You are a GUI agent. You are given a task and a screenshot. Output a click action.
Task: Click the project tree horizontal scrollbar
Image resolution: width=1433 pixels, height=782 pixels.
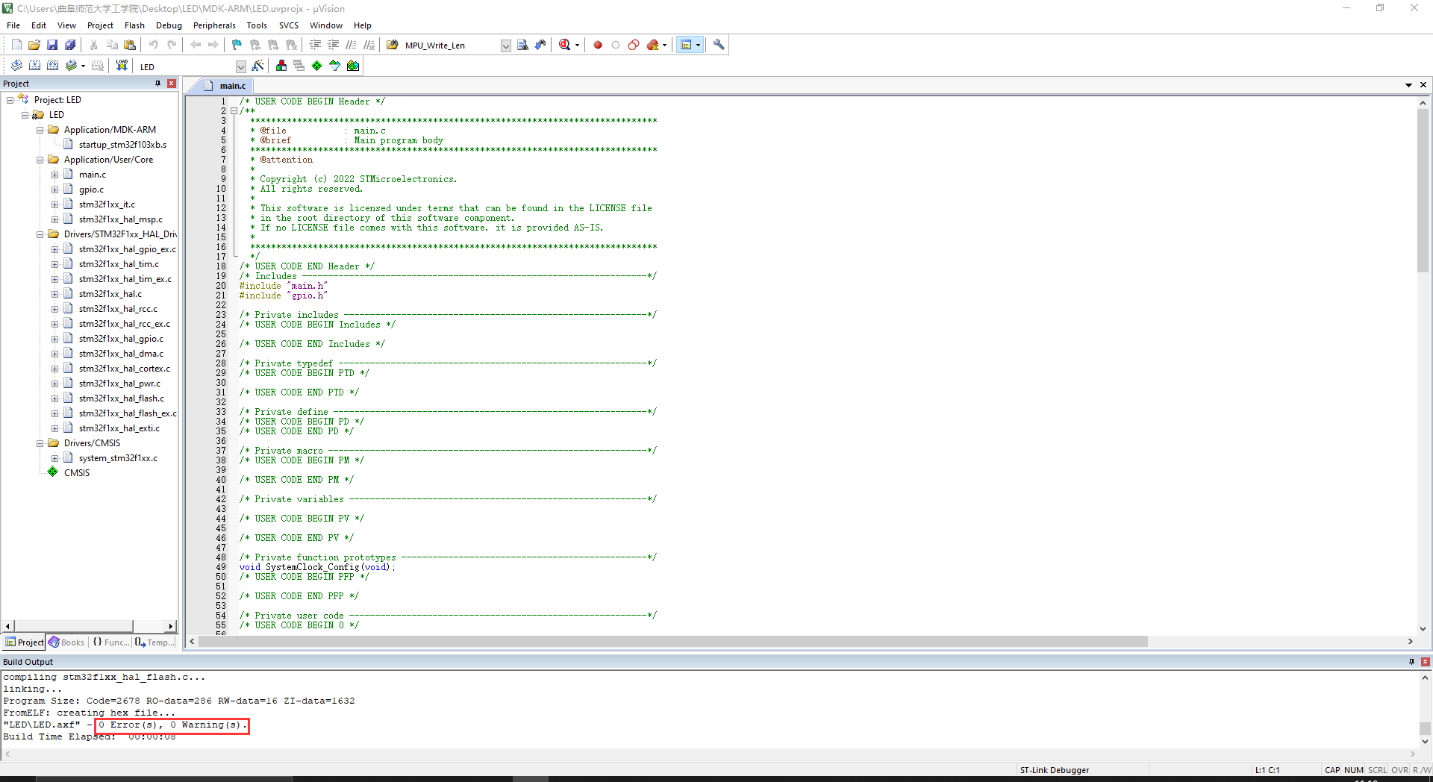pyautogui.click(x=73, y=626)
